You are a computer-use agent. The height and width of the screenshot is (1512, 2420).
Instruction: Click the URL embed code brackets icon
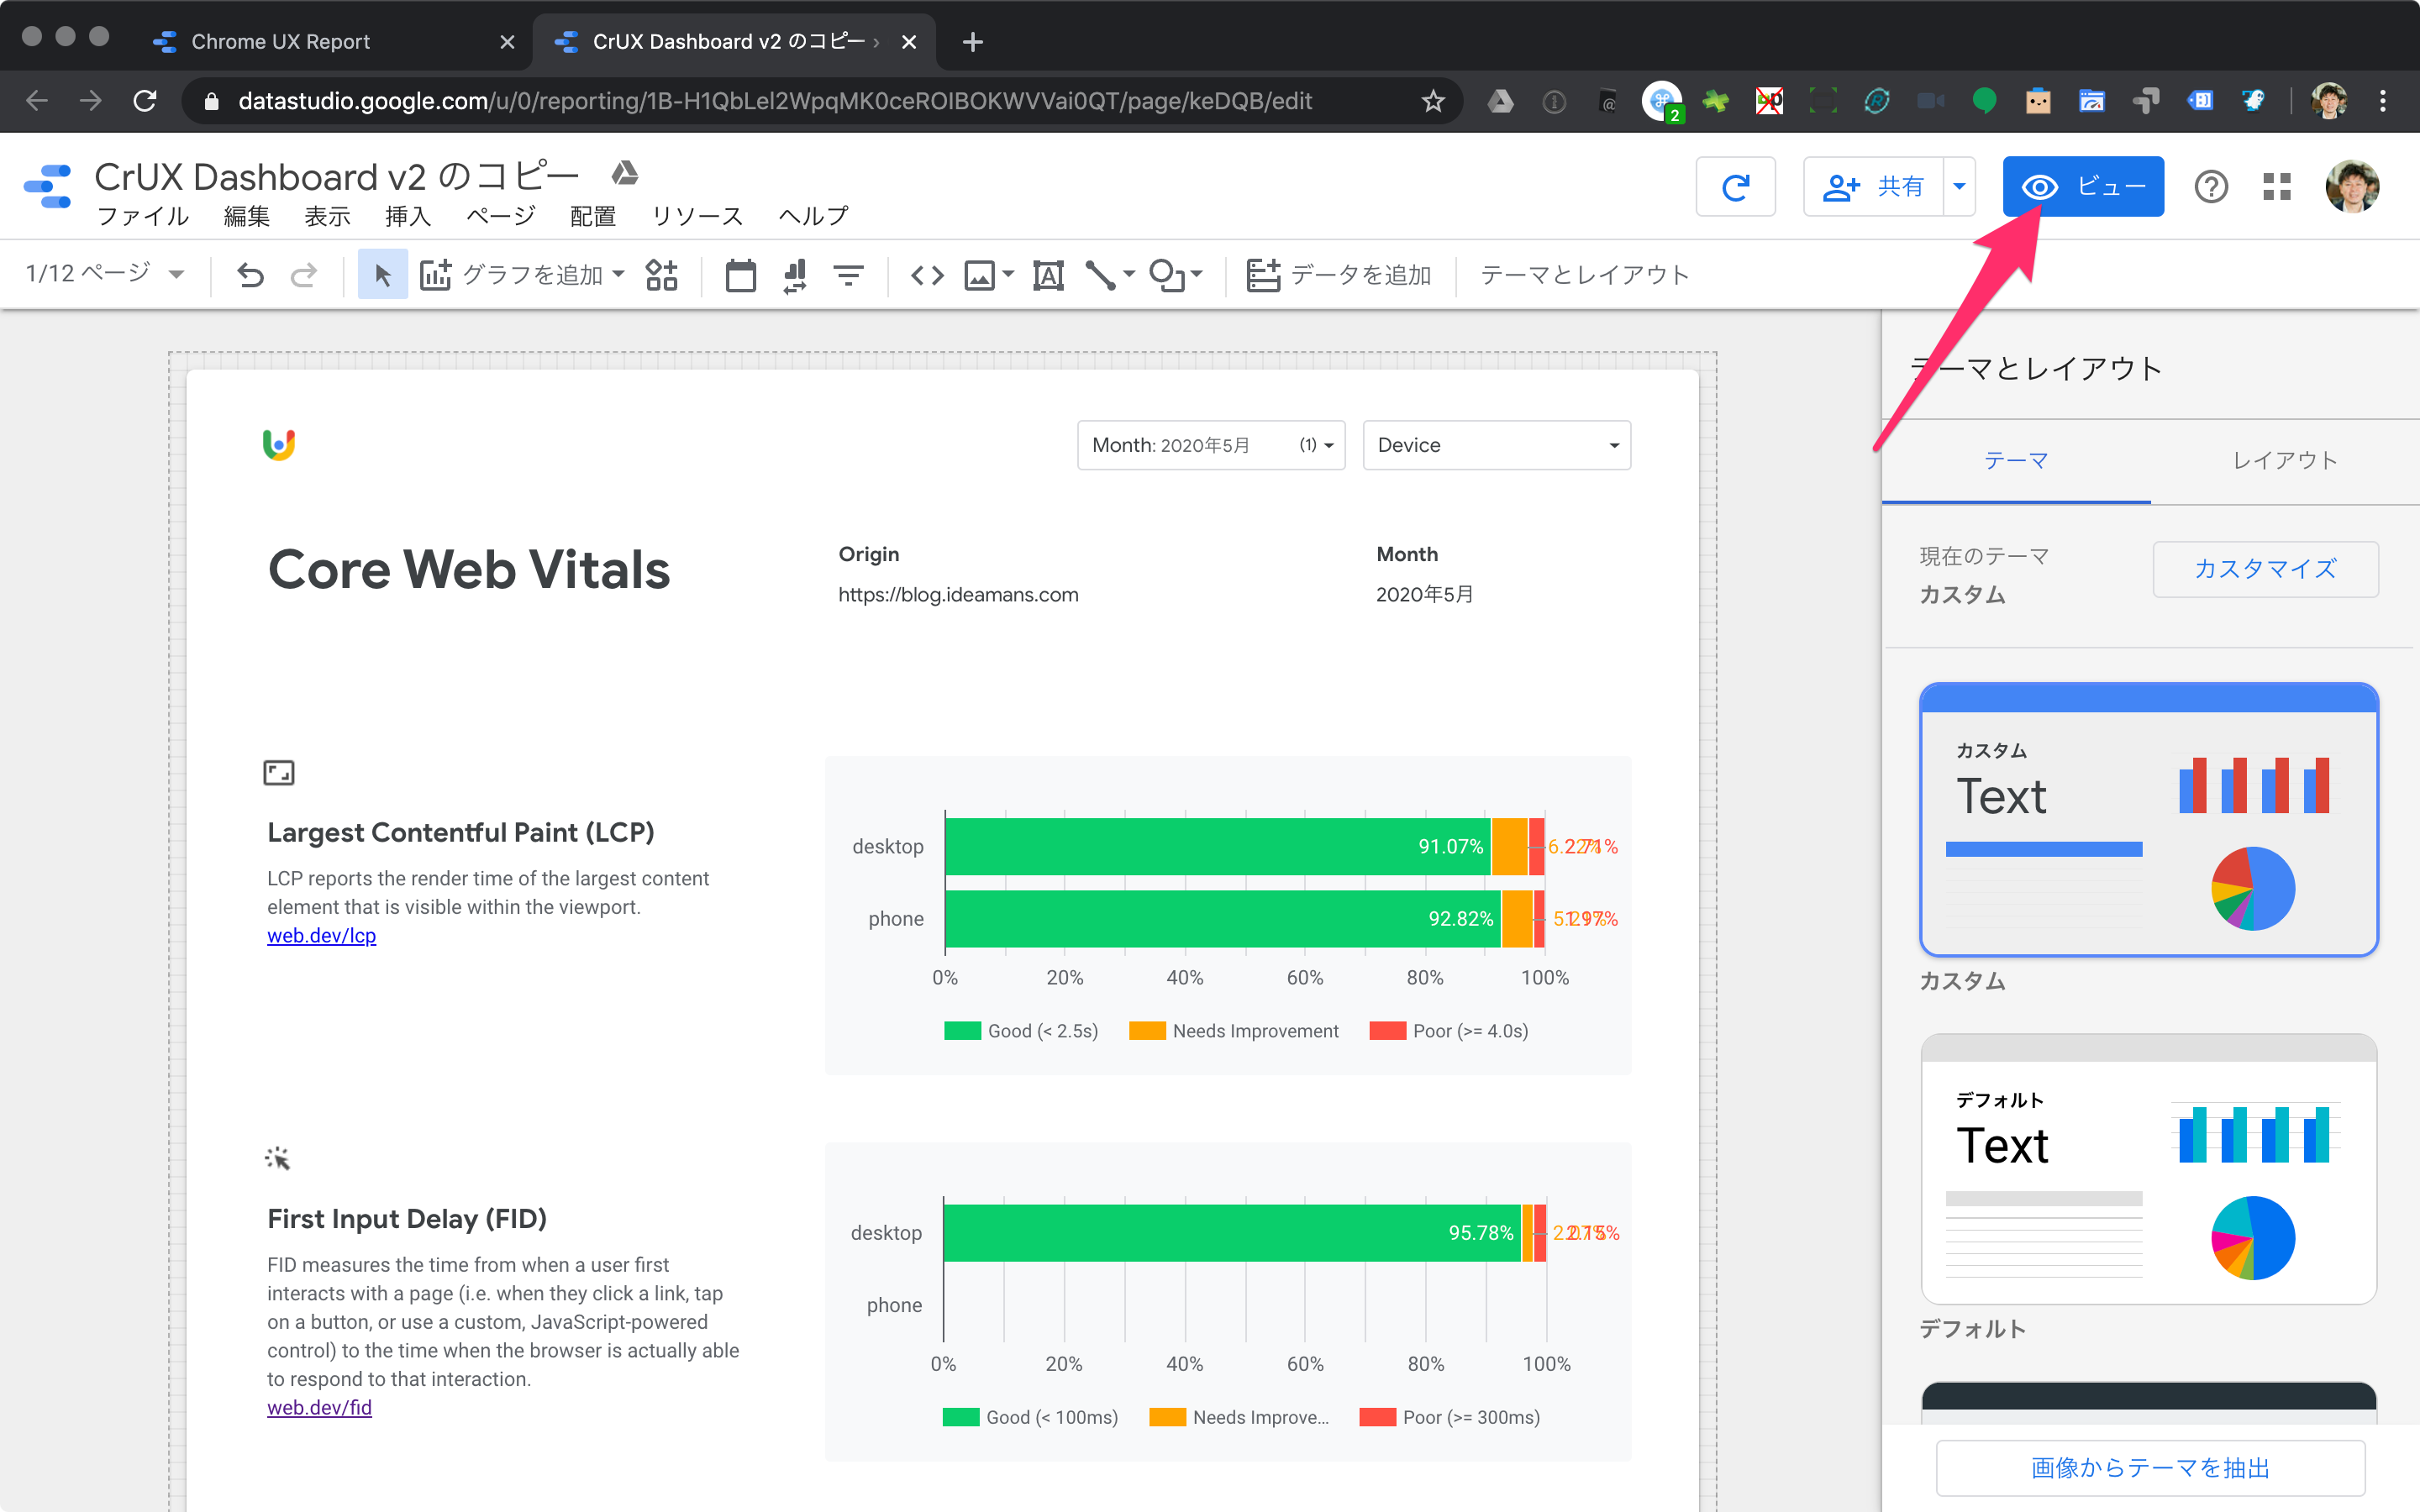[x=927, y=274]
